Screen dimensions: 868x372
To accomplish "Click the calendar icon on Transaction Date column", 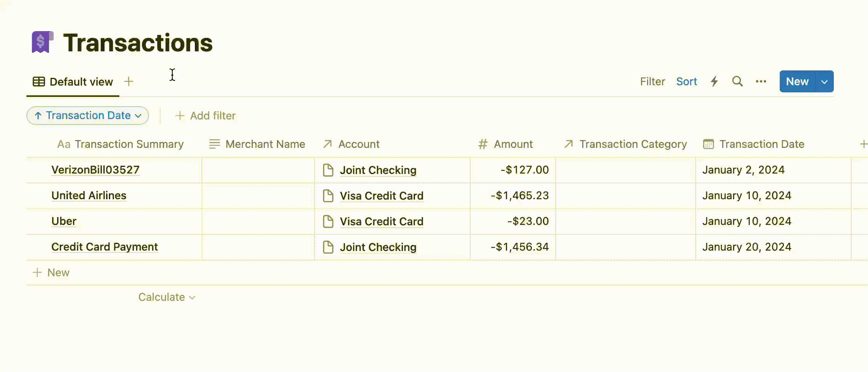I will (708, 144).
